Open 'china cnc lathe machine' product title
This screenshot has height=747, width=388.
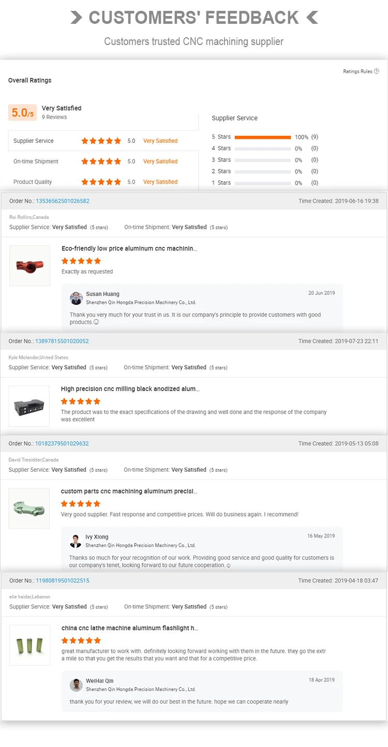tap(130, 628)
